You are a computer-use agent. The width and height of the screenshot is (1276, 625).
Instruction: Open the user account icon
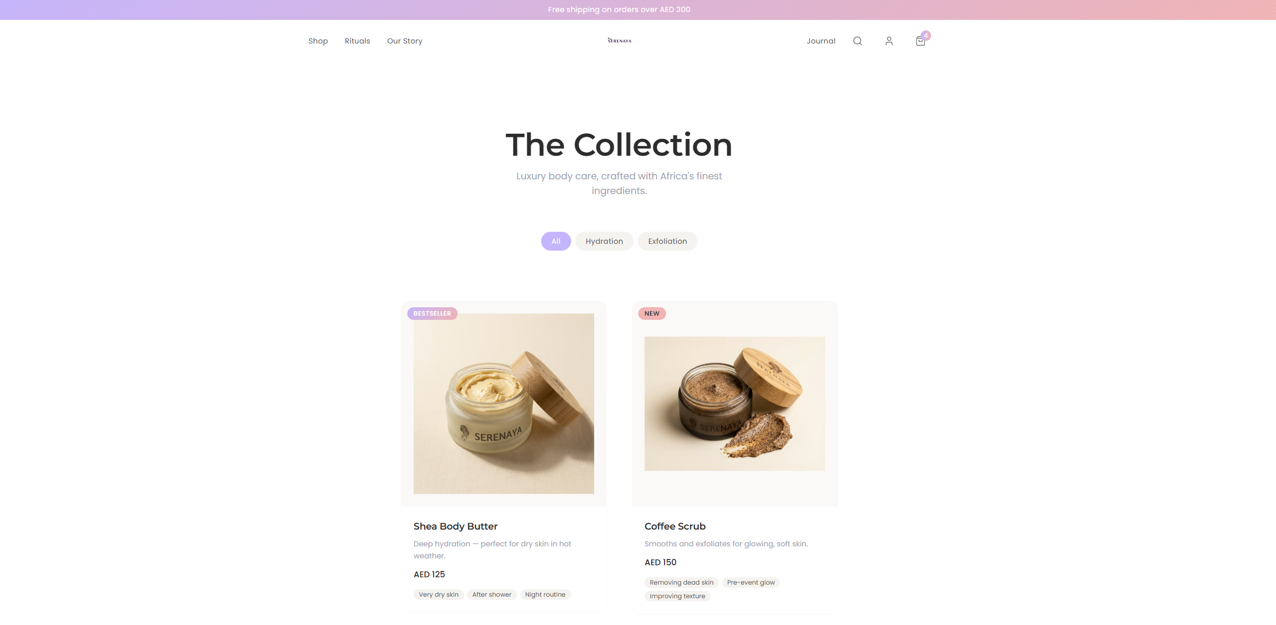point(889,41)
